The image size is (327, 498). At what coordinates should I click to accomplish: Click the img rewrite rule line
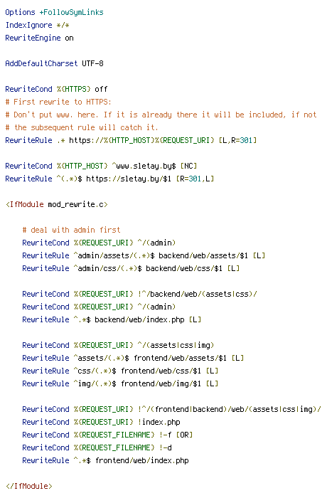120,383
